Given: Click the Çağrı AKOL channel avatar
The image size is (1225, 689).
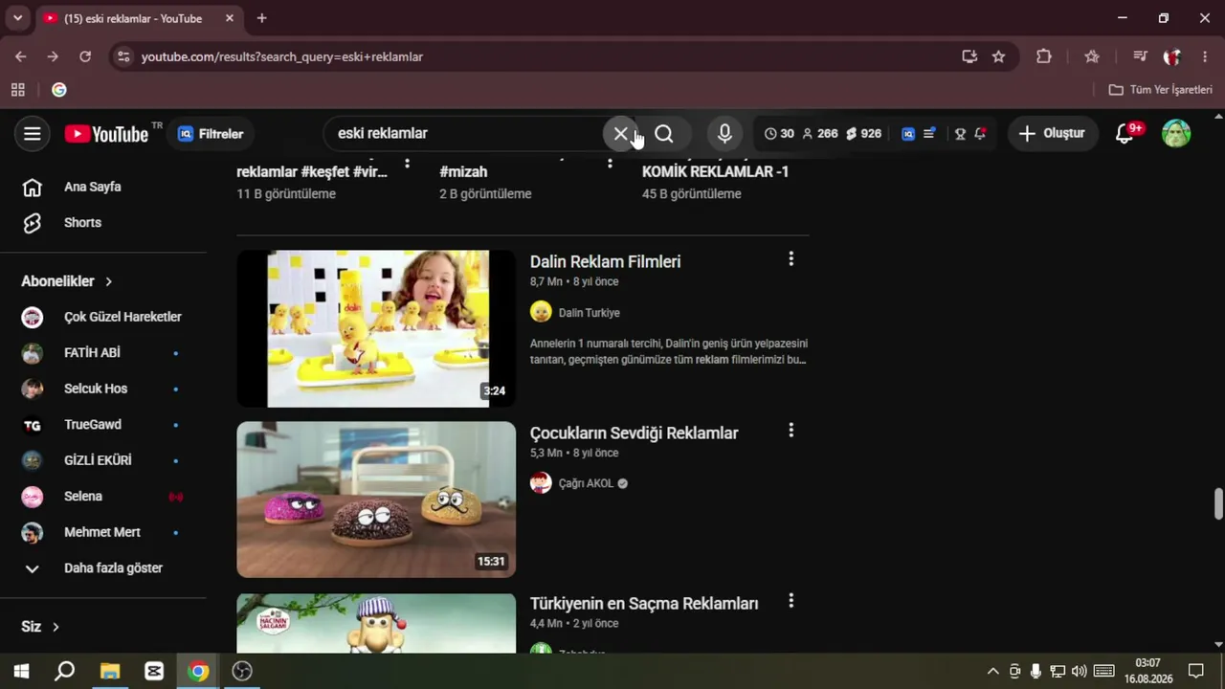Looking at the screenshot, I should tap(541, 483).
